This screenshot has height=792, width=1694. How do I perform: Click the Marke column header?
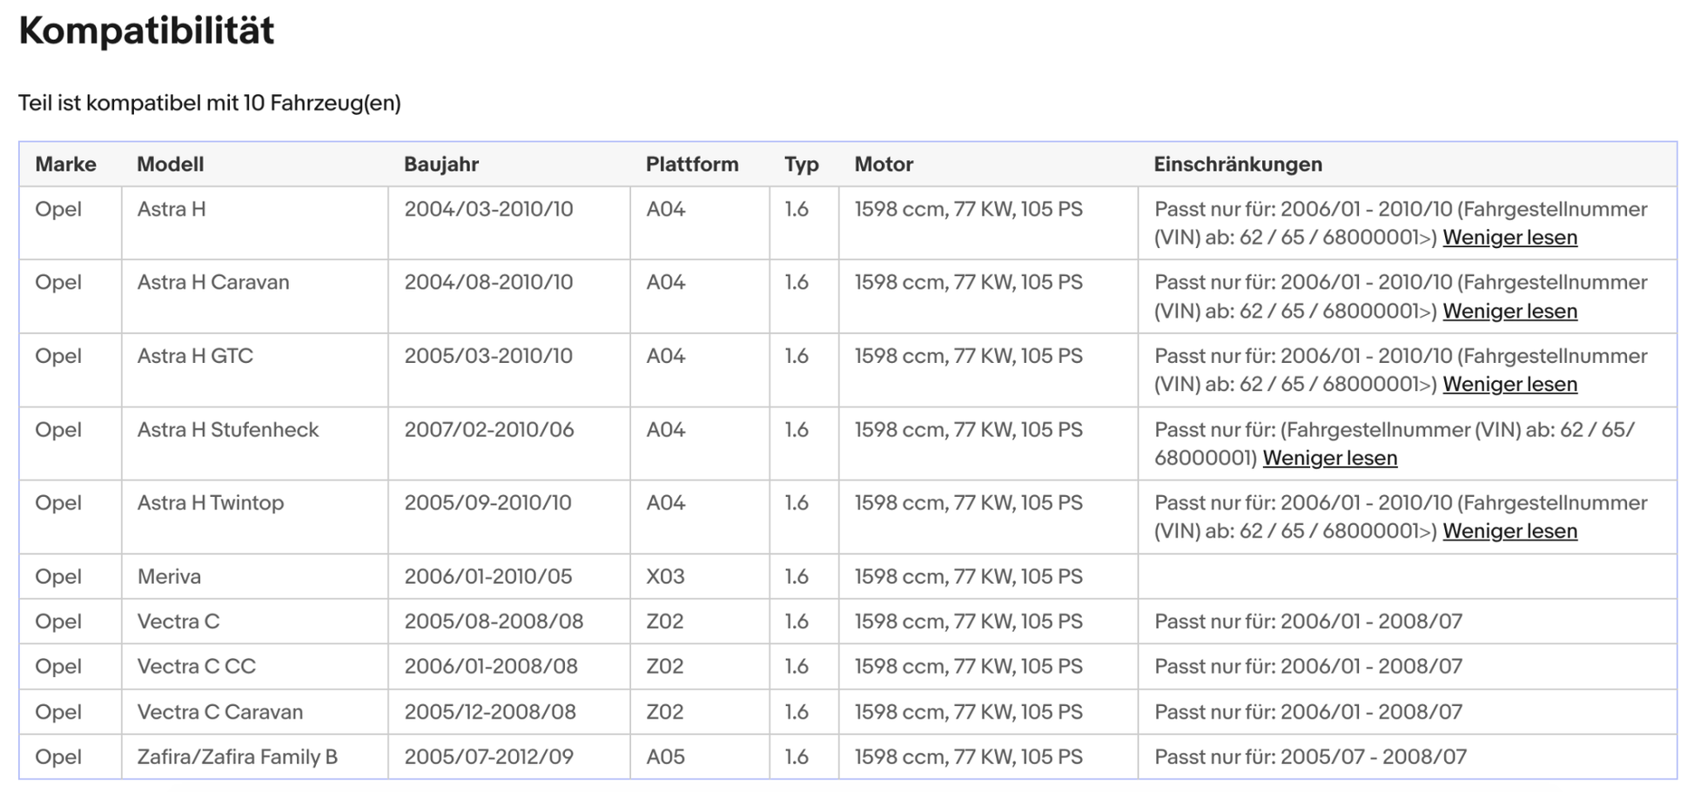(x=65, y=164)
